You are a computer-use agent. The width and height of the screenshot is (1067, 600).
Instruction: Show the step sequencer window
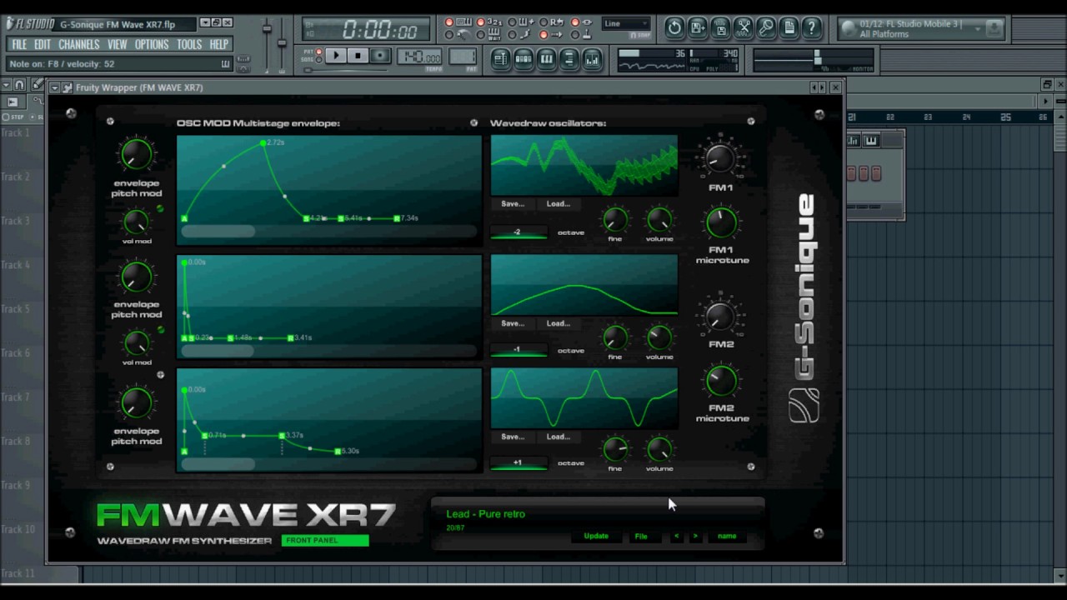(523, 58)
